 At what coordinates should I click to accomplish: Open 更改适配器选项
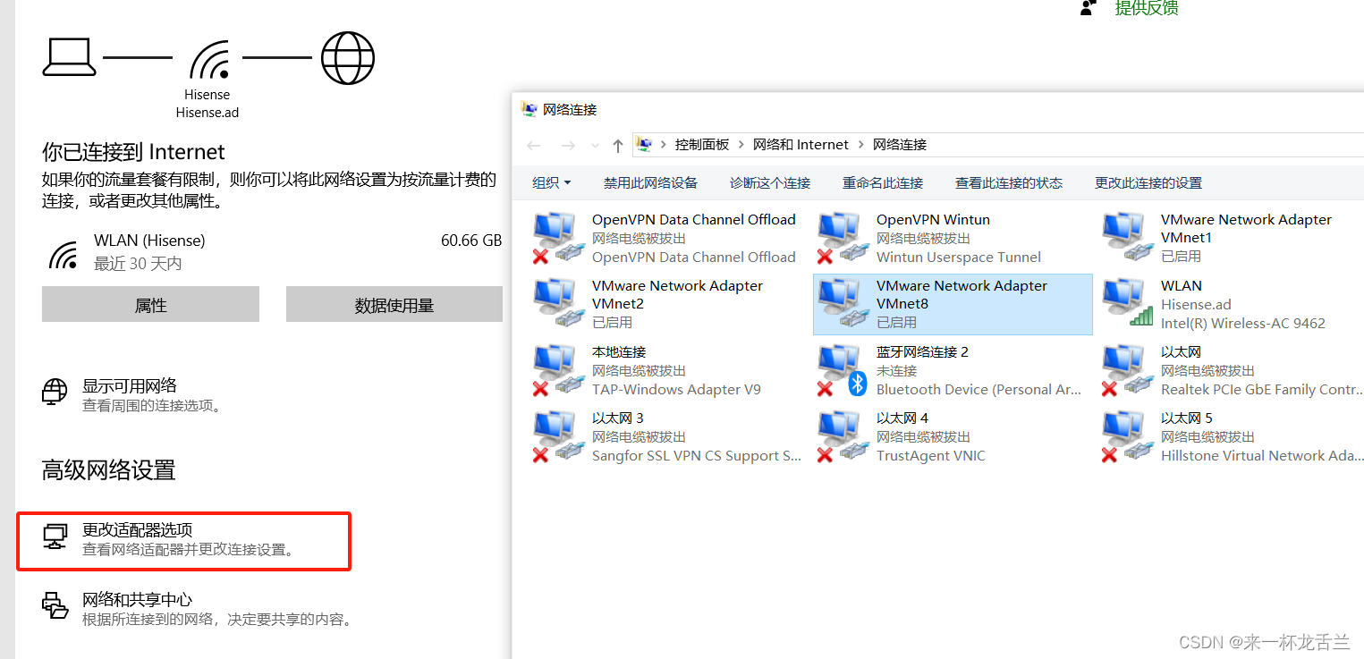coord(138,530)
